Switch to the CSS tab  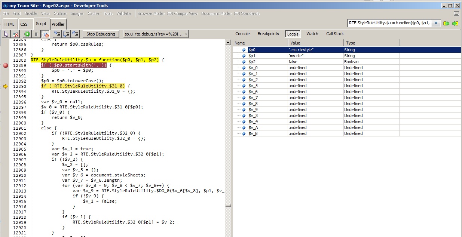24,24
